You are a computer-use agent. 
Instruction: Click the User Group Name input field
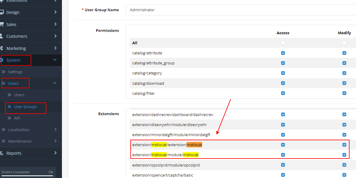[241, 10]
